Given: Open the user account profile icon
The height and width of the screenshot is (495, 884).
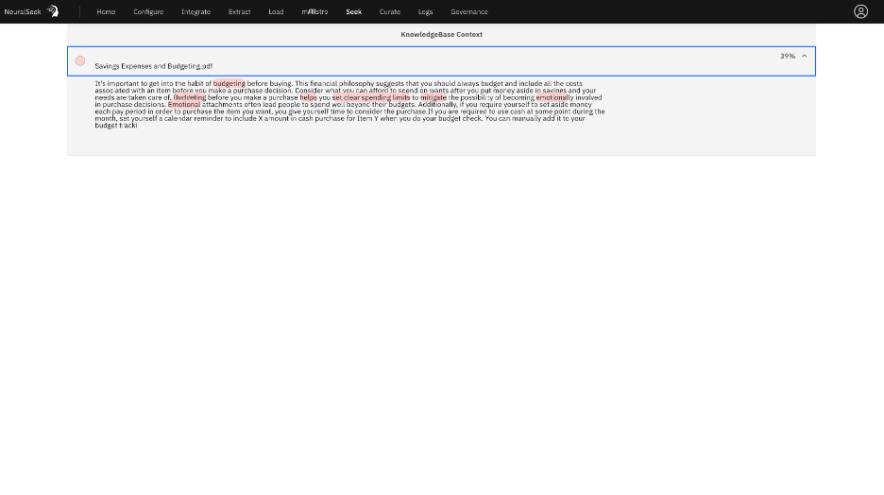Looking at the screenshot, I should [860, 11].
